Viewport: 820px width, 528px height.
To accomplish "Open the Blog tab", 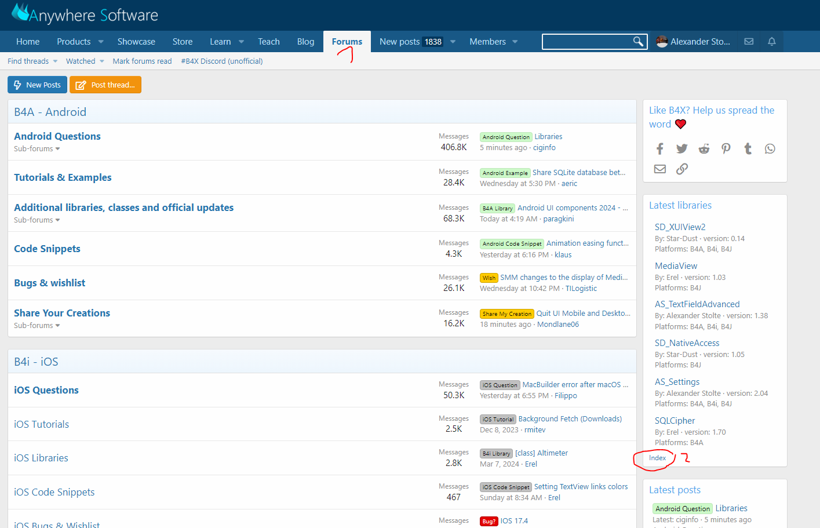I will pos(305,42).
